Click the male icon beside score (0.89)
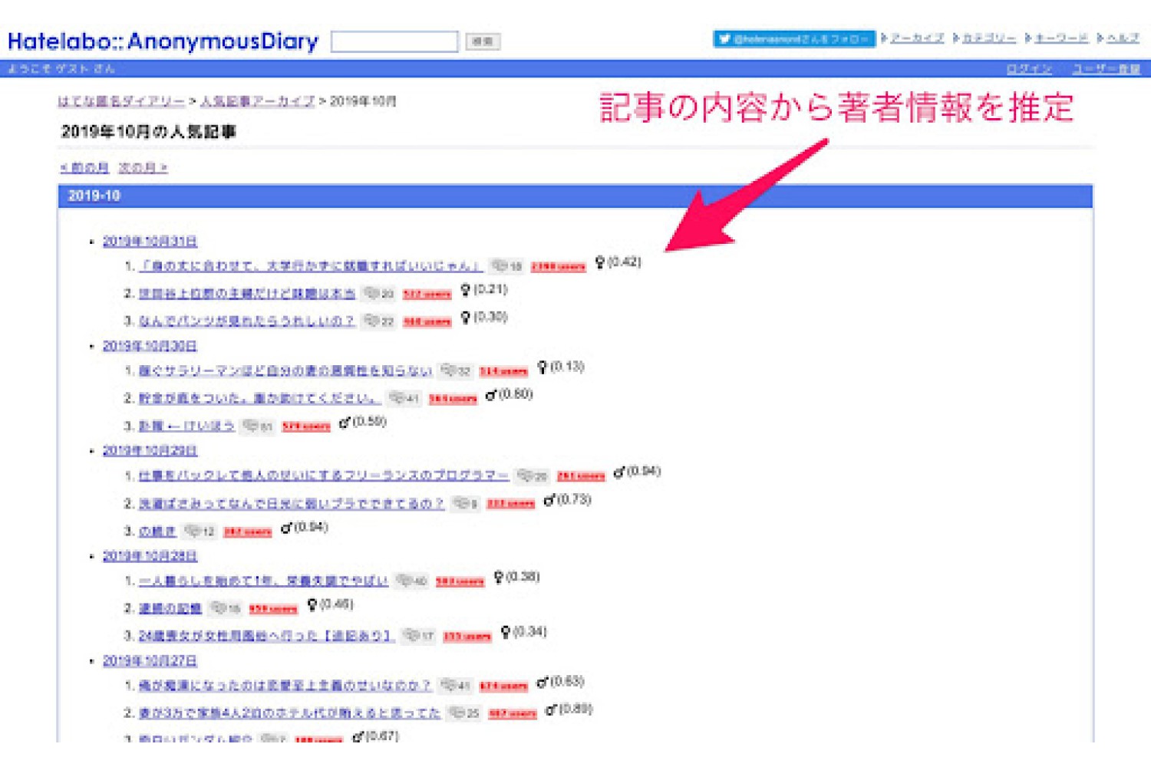Screen dimensions: 1151x767 [551, 710]
